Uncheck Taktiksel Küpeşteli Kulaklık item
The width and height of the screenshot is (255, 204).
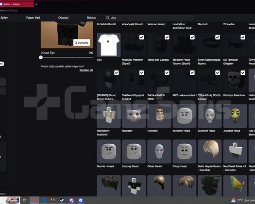tap(142, 73)
